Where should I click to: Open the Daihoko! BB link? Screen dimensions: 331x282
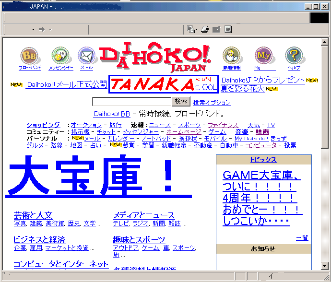[112, 114]
